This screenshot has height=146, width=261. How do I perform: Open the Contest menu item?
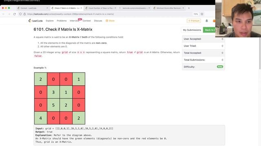pyautogui.click(x=86, y=21)
